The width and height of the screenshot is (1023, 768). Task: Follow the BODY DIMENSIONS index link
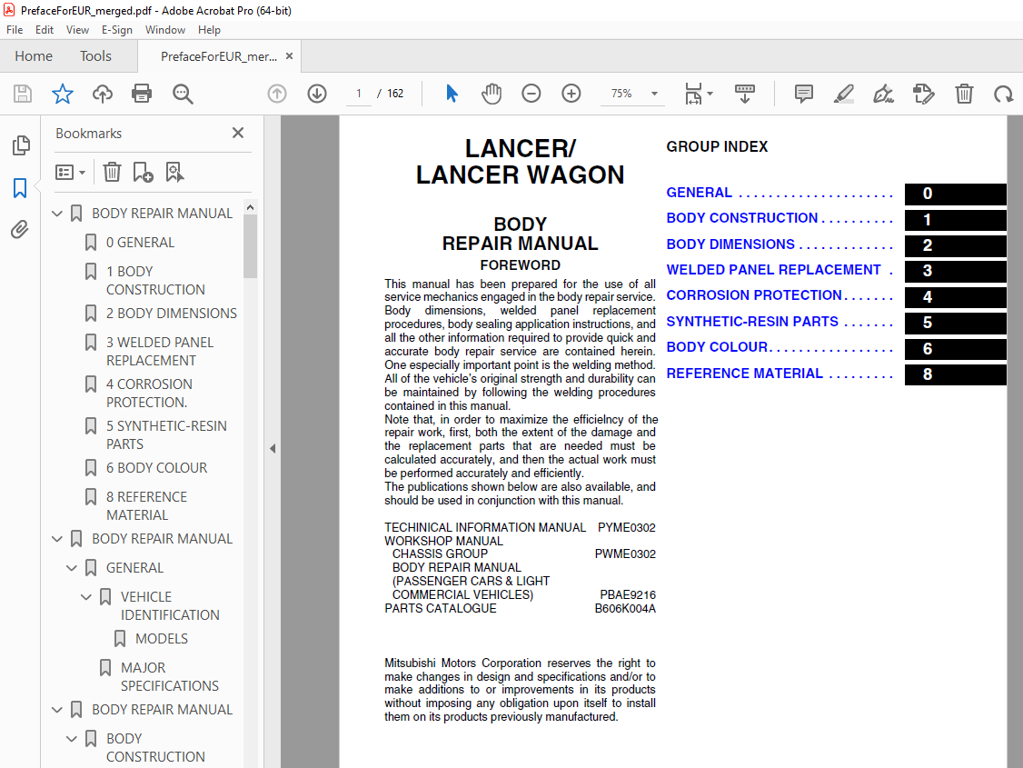pyautogui.click(x=730, y=244)
